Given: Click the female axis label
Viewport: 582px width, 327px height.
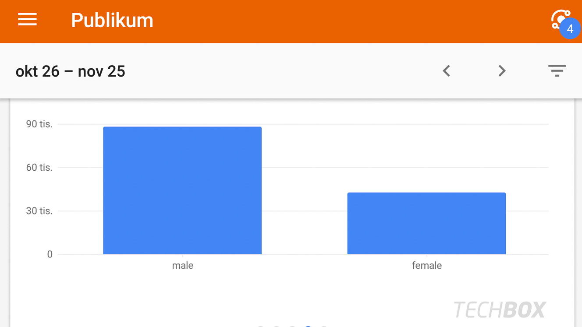Looking at the screenshot, I should (426, 266).
